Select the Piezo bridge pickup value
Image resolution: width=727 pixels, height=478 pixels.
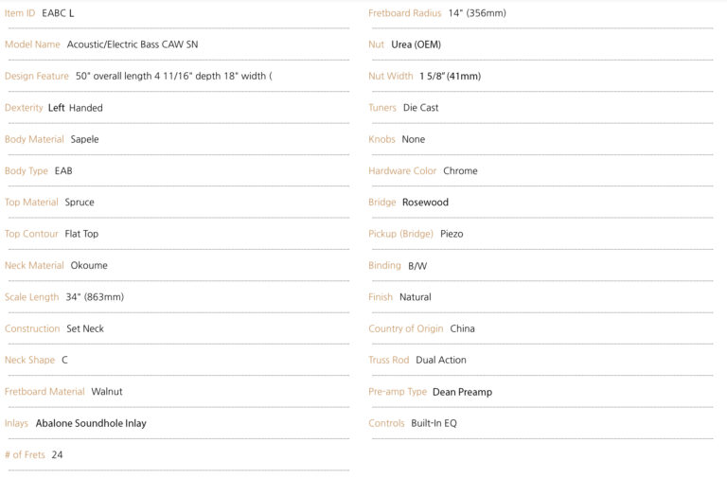452,234
